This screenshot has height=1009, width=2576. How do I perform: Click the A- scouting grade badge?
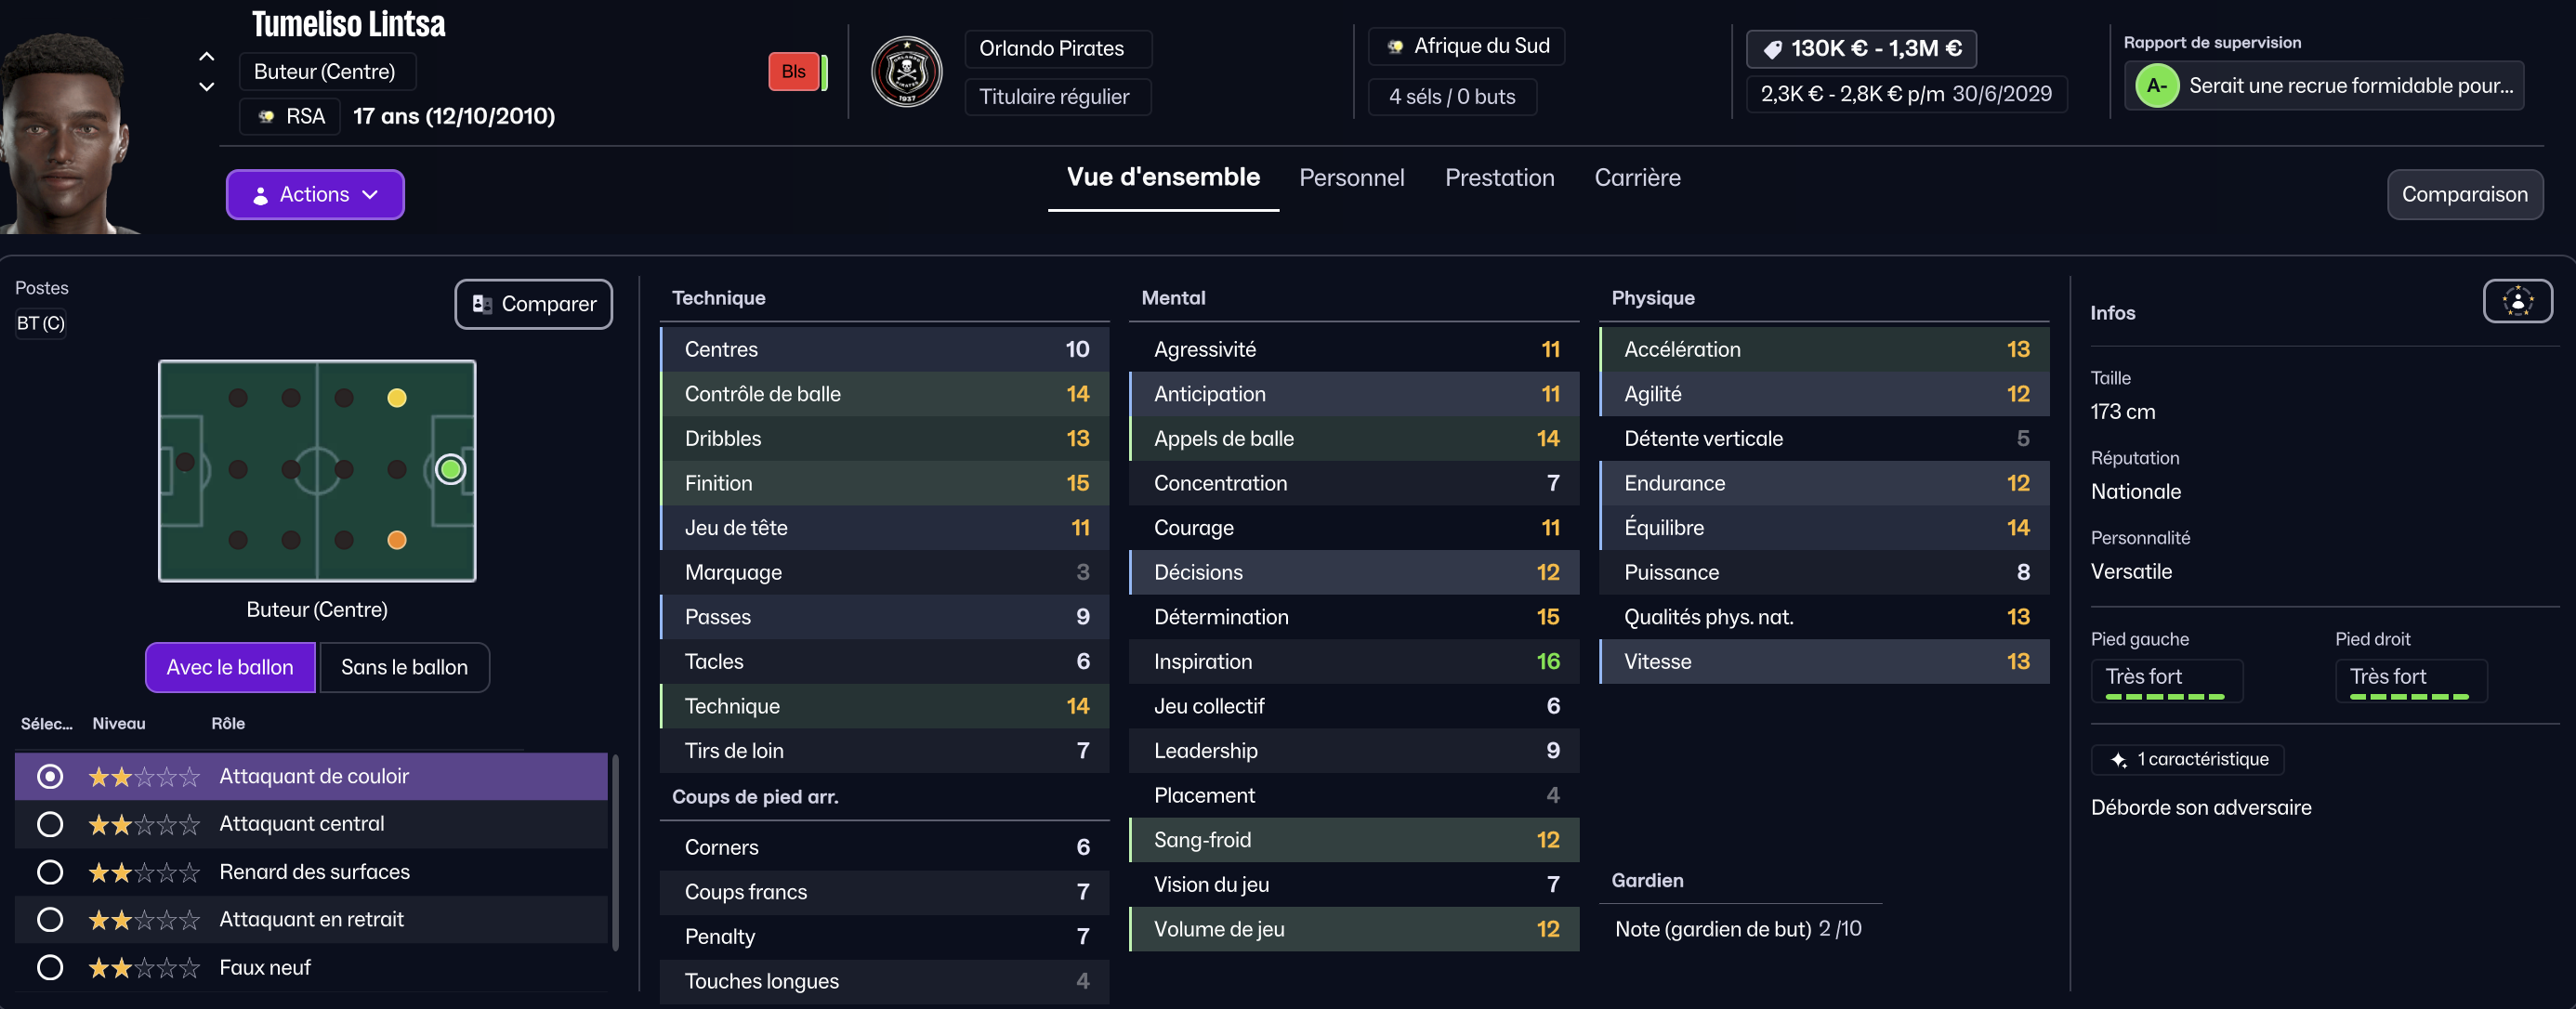pos(2156,86)
